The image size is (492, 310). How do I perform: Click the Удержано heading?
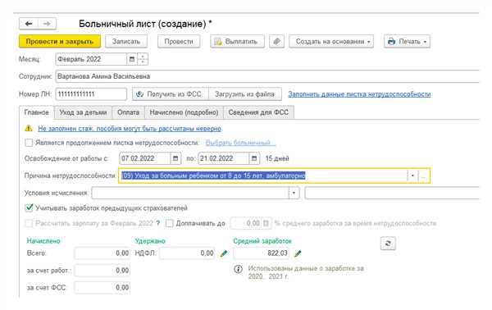(x=150, y=241)
